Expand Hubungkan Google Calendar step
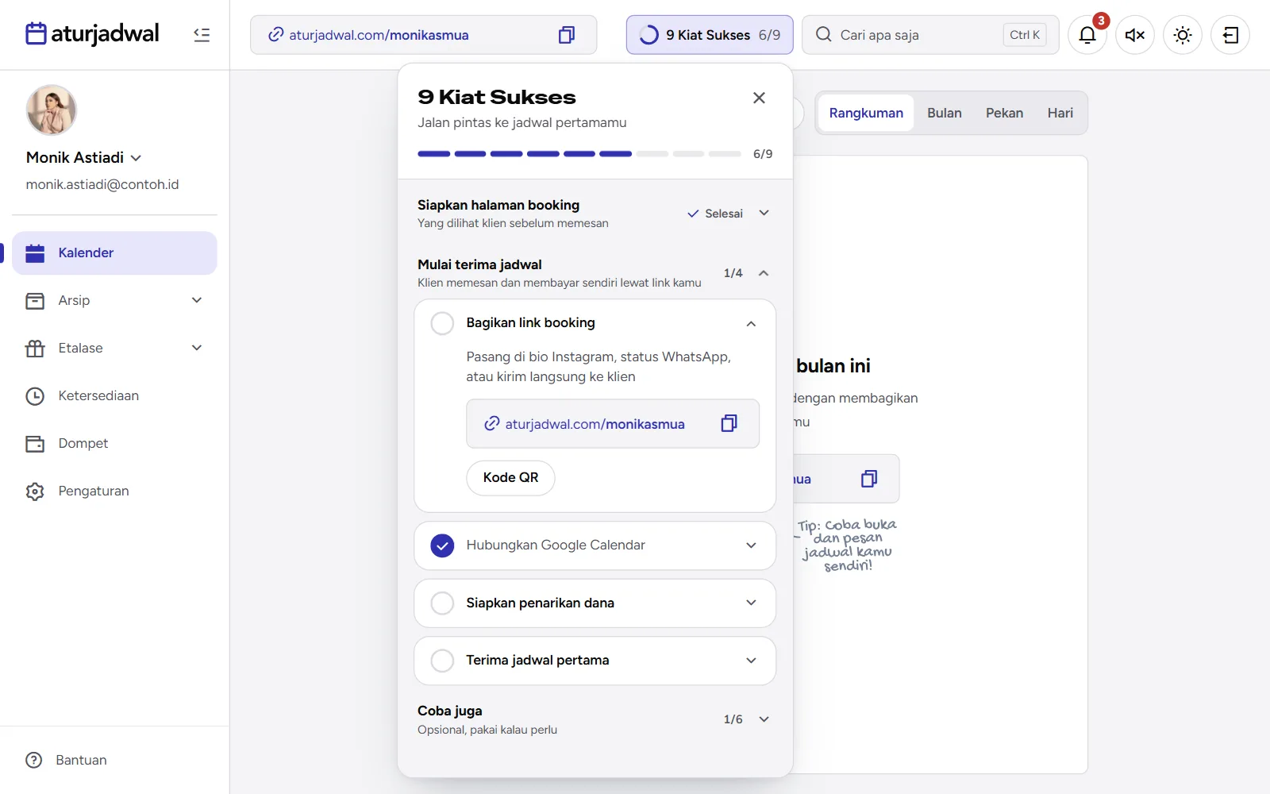Viewport: 1270px width, 794px height. click(751, 545)
